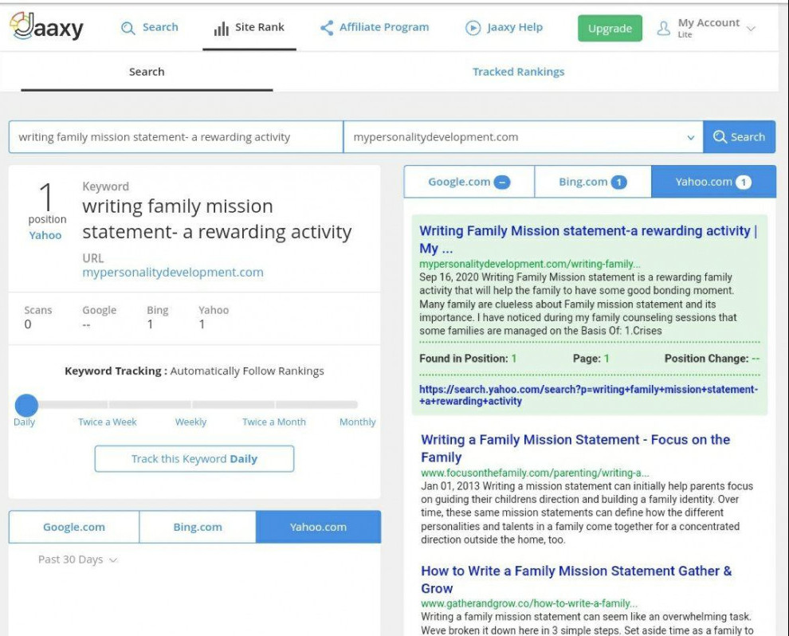This screenshot has width=789, height=636.
Task: Select the lower Bing.com chart tab
Action: point(198,527)
